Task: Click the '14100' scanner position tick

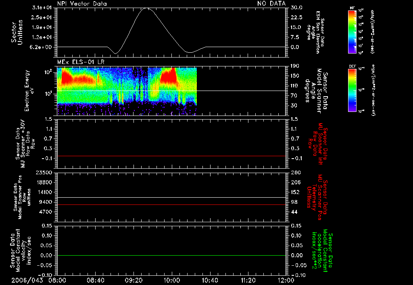Action: (44, 192)
